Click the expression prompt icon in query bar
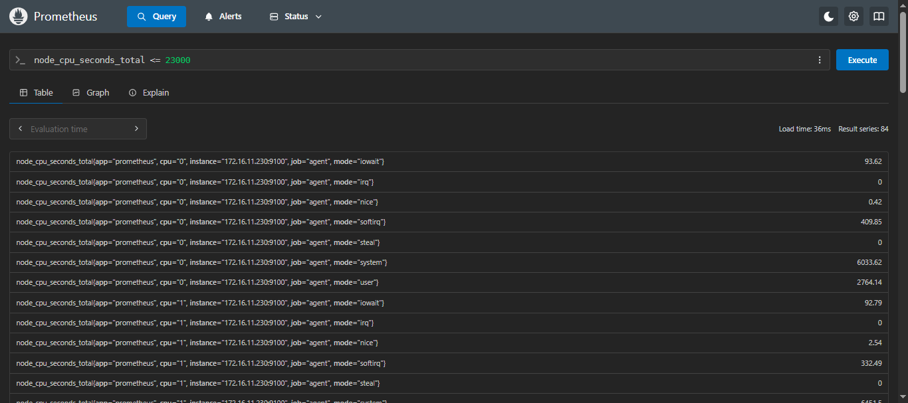 [21, 60]
